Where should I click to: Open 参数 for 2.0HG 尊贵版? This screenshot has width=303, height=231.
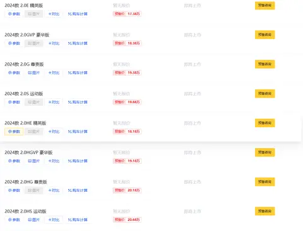tap(14, 190)
